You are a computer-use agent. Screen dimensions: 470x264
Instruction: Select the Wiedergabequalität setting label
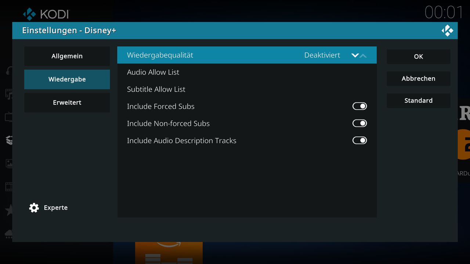coord(160,55)
